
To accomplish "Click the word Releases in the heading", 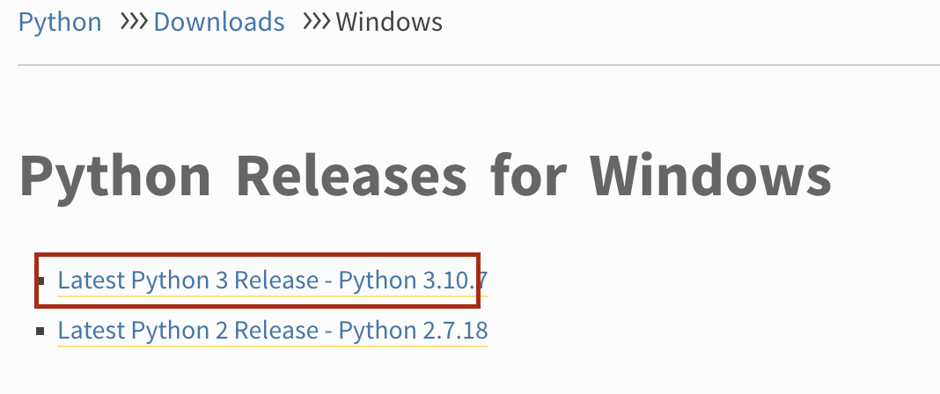I will click(x=352, y=175).
